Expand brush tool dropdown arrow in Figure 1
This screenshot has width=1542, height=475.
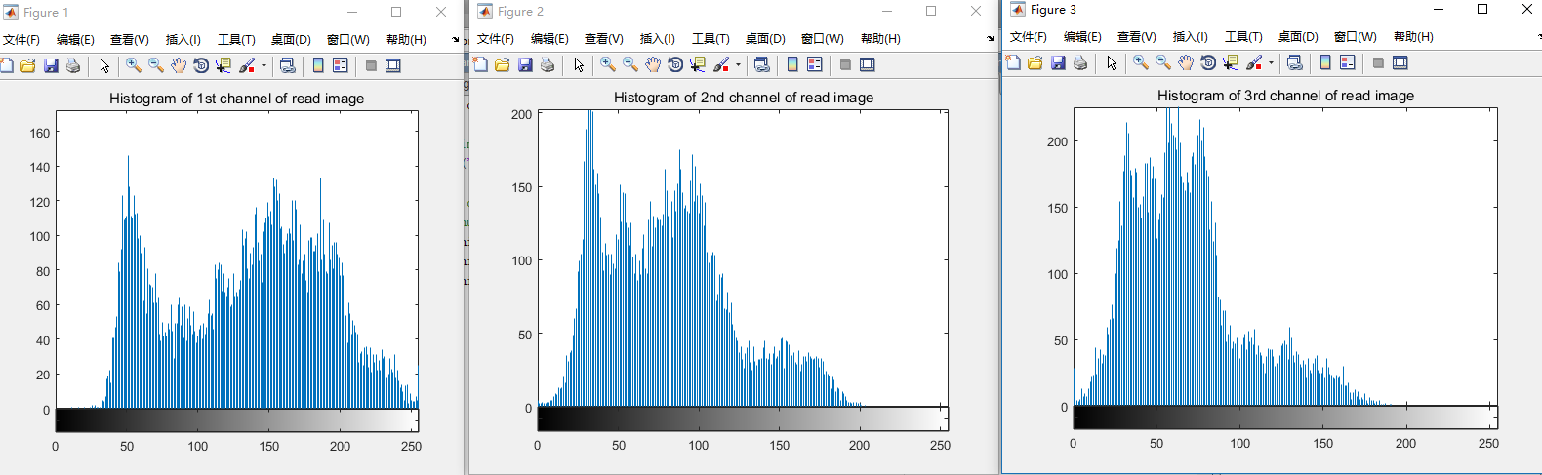coord(264,66)
